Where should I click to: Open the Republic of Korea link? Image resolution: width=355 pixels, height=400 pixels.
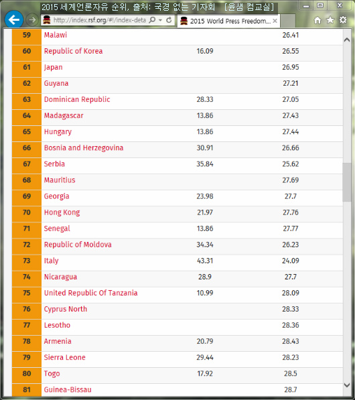(73, 51)
